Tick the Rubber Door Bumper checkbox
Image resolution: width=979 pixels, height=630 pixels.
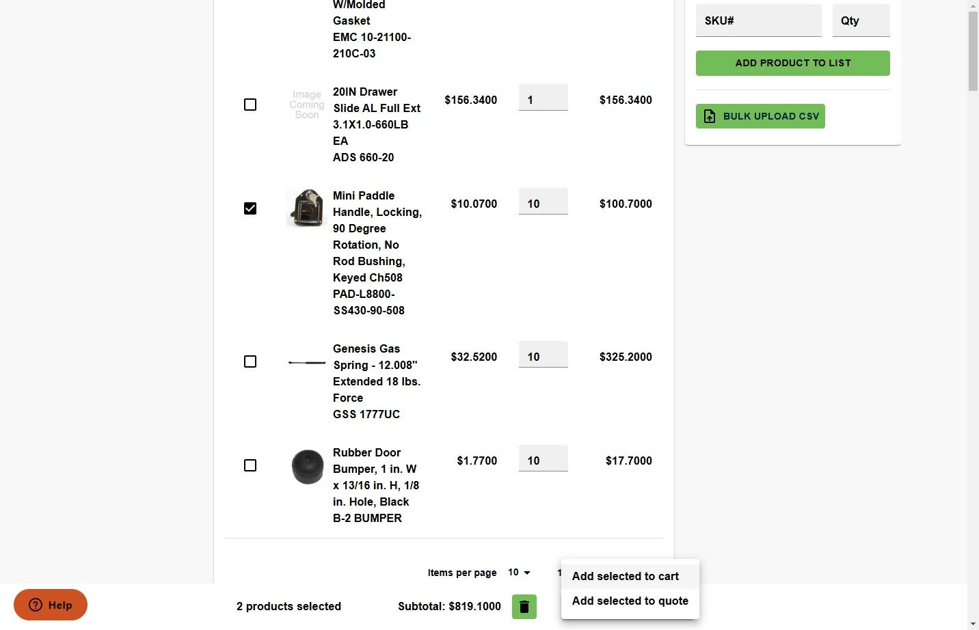(x=250, y=465)
